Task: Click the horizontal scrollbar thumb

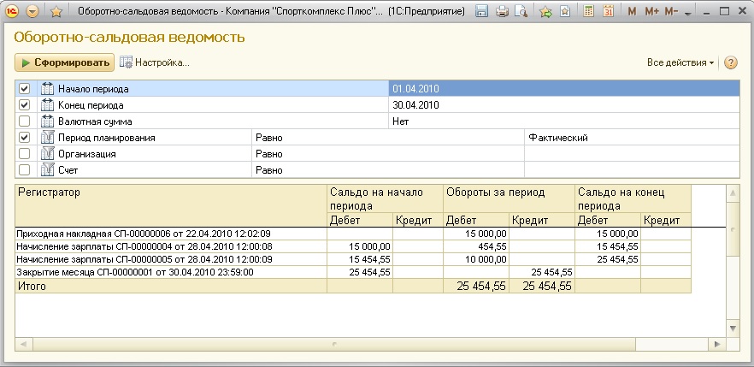Action: click(x=334, y=344)
